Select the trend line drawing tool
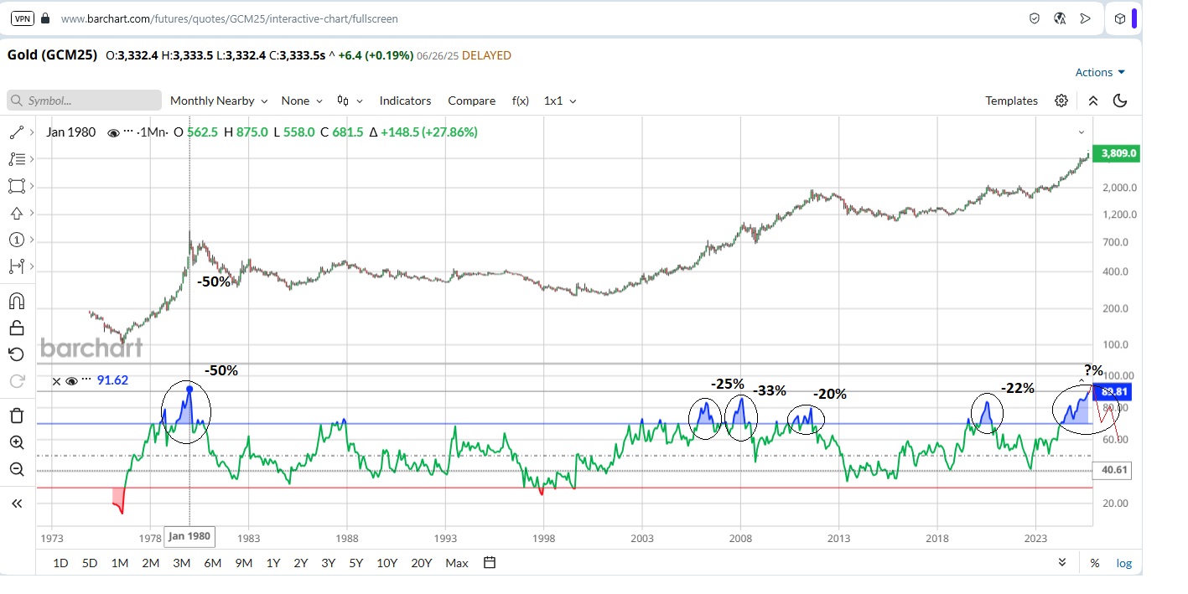1188x594 pixels. pos(16,132)
